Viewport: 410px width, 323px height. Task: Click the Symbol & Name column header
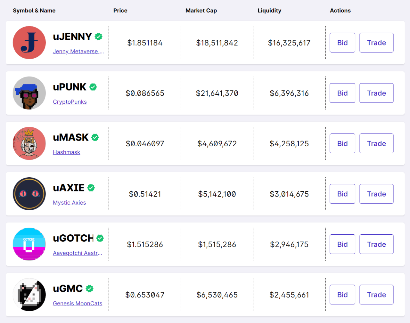coord(34,11)
